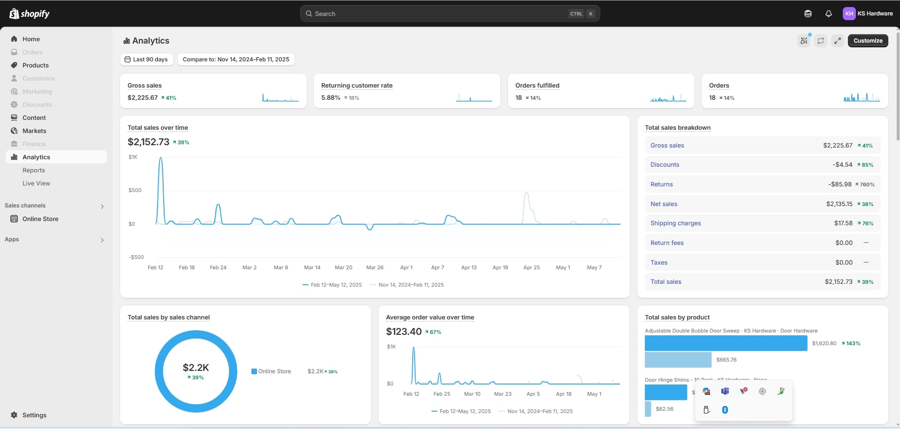Screen dimensions: 900x429
Task: Open Settings gear in the sidebar
Action: click(x=14, y=415)
